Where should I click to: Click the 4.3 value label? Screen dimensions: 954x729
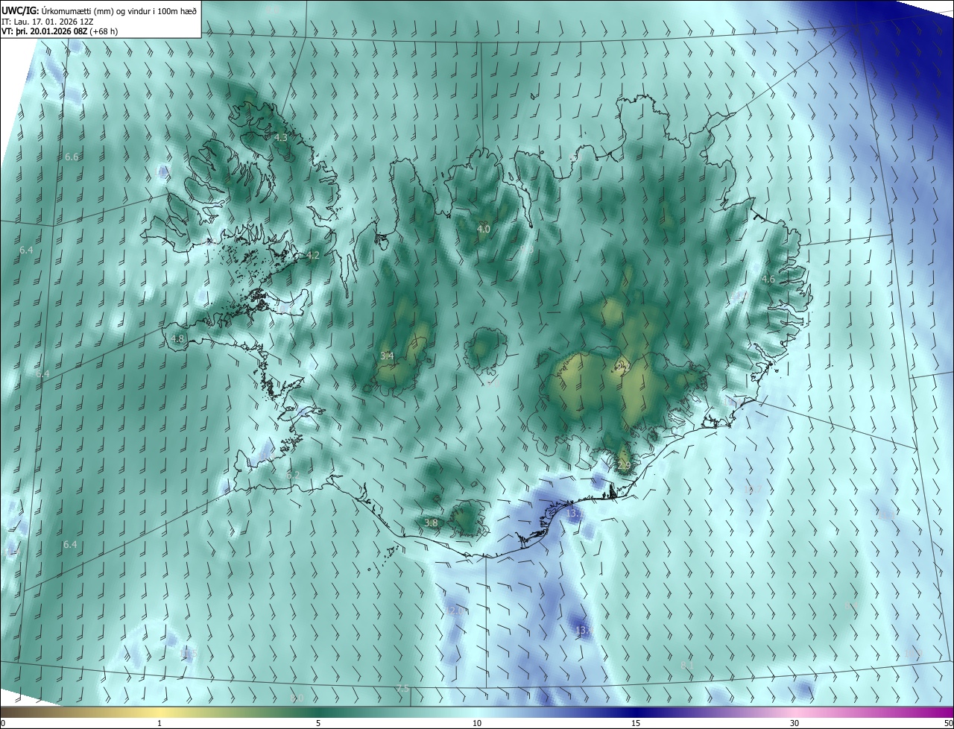(280, 138)
